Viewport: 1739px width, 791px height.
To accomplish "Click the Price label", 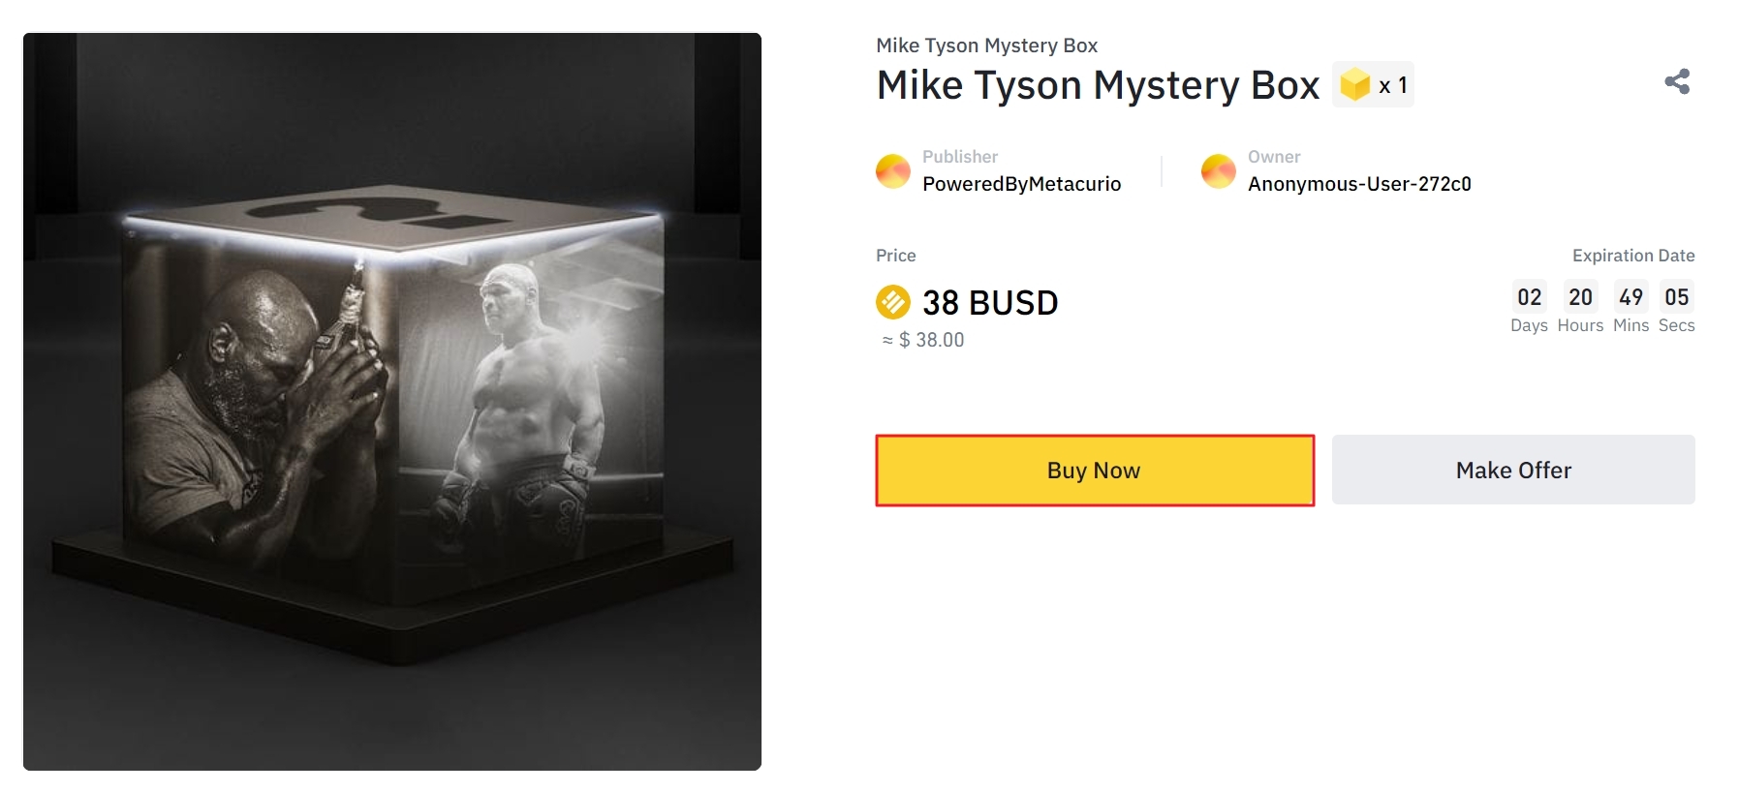I will tap(895, 256).
